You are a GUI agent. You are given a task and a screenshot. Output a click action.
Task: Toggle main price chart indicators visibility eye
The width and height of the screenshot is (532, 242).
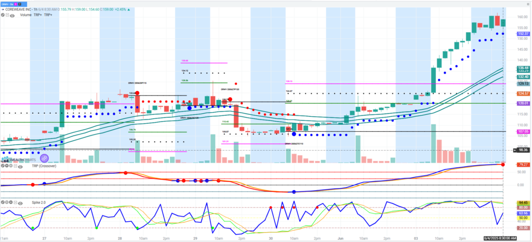coord(12,16)
